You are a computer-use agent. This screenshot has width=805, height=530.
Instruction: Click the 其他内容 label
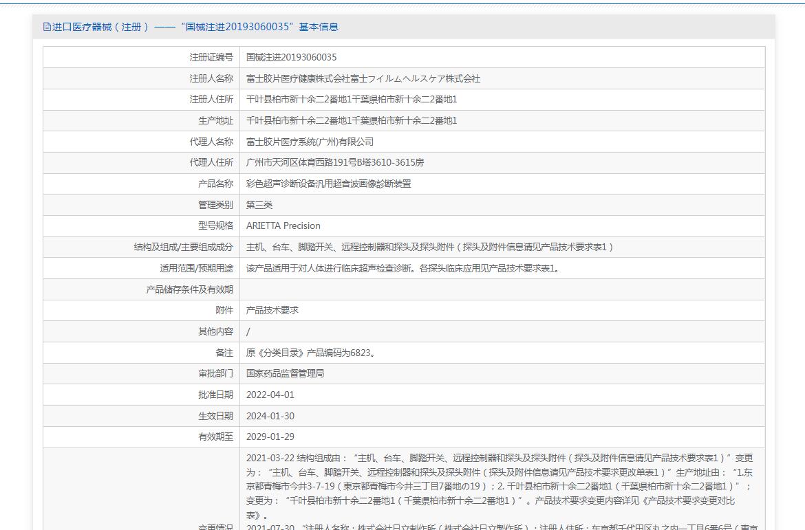[215, 331]
